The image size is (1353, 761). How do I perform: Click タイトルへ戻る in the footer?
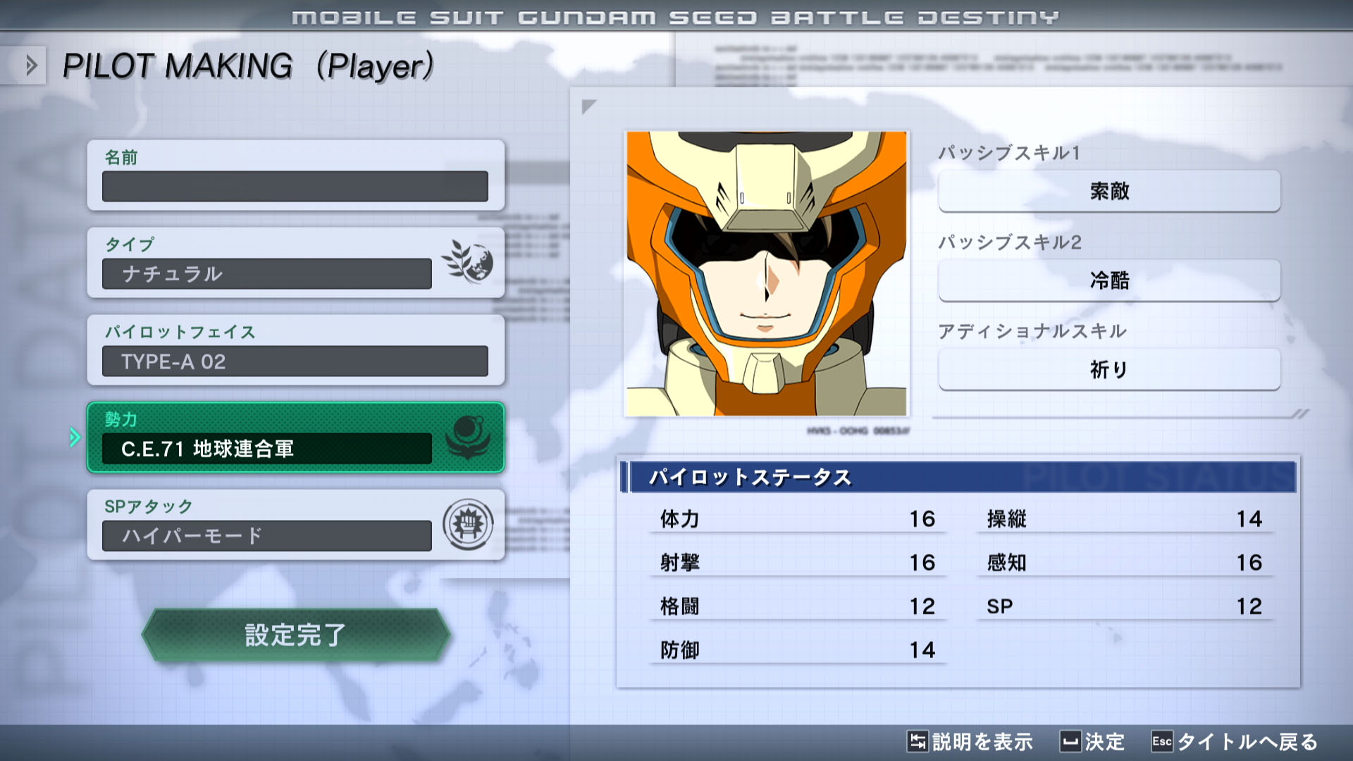pos(1247,741)
